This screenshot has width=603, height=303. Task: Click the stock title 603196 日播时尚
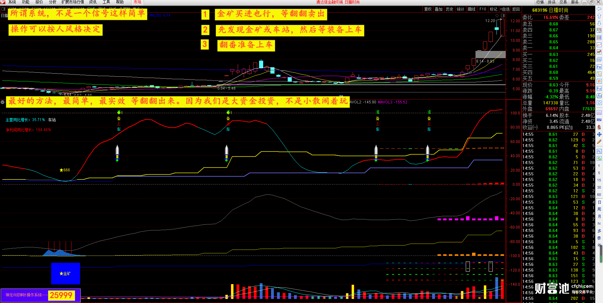coord(550,10)
